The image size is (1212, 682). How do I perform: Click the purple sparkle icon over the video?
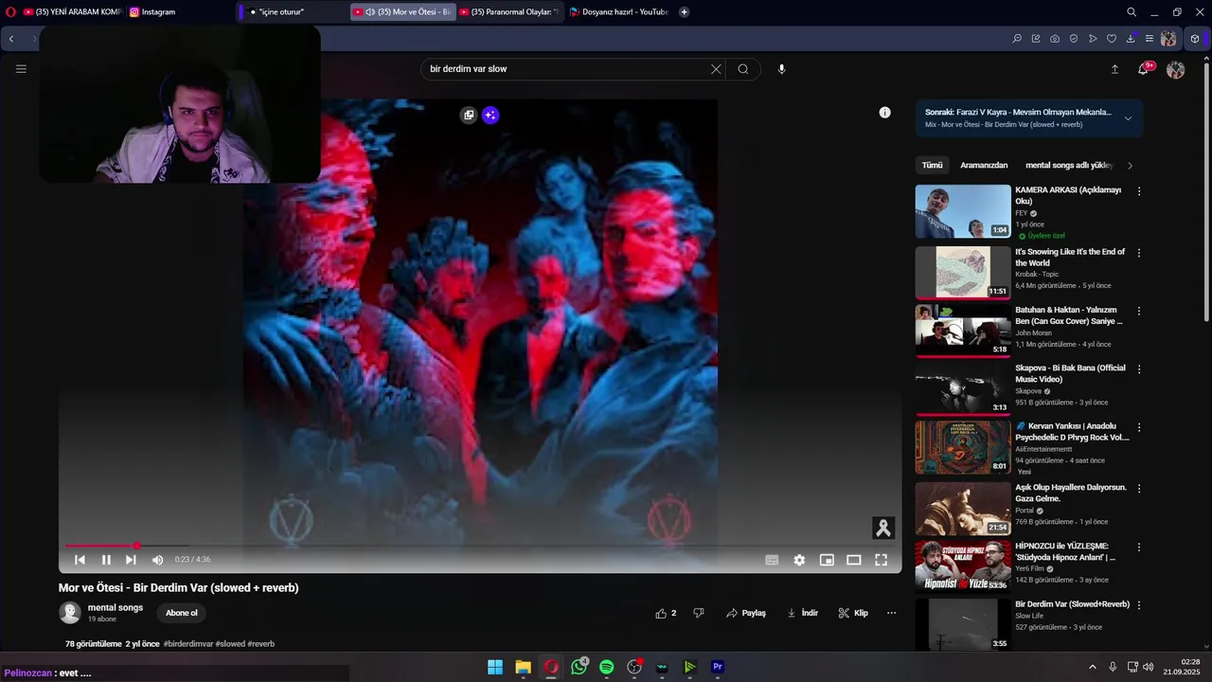tap(490, 116)
